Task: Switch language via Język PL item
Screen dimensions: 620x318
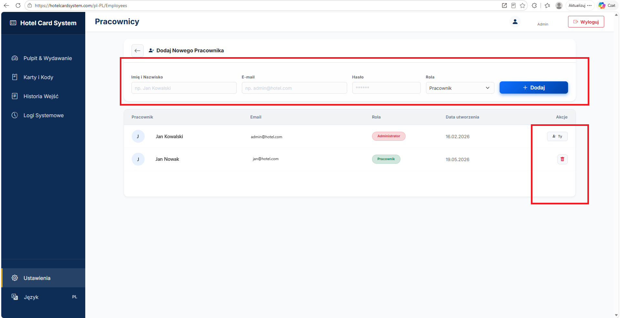Action: (43, 297)
